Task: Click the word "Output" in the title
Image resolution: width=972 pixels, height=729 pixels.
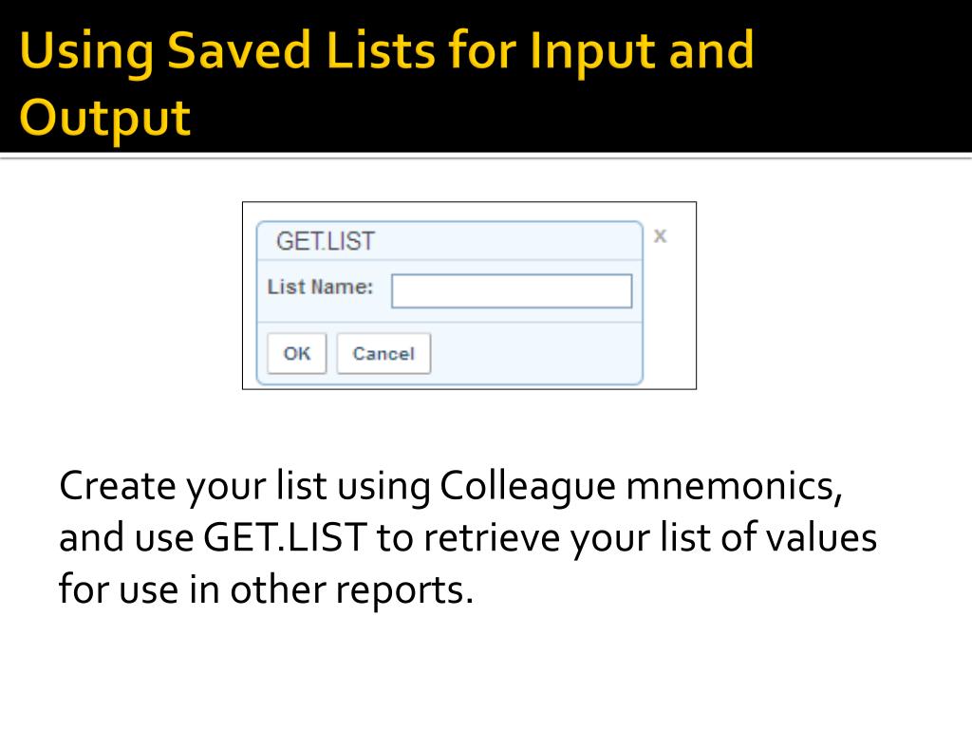Action: pyautogui.click(x=104, y=118)
